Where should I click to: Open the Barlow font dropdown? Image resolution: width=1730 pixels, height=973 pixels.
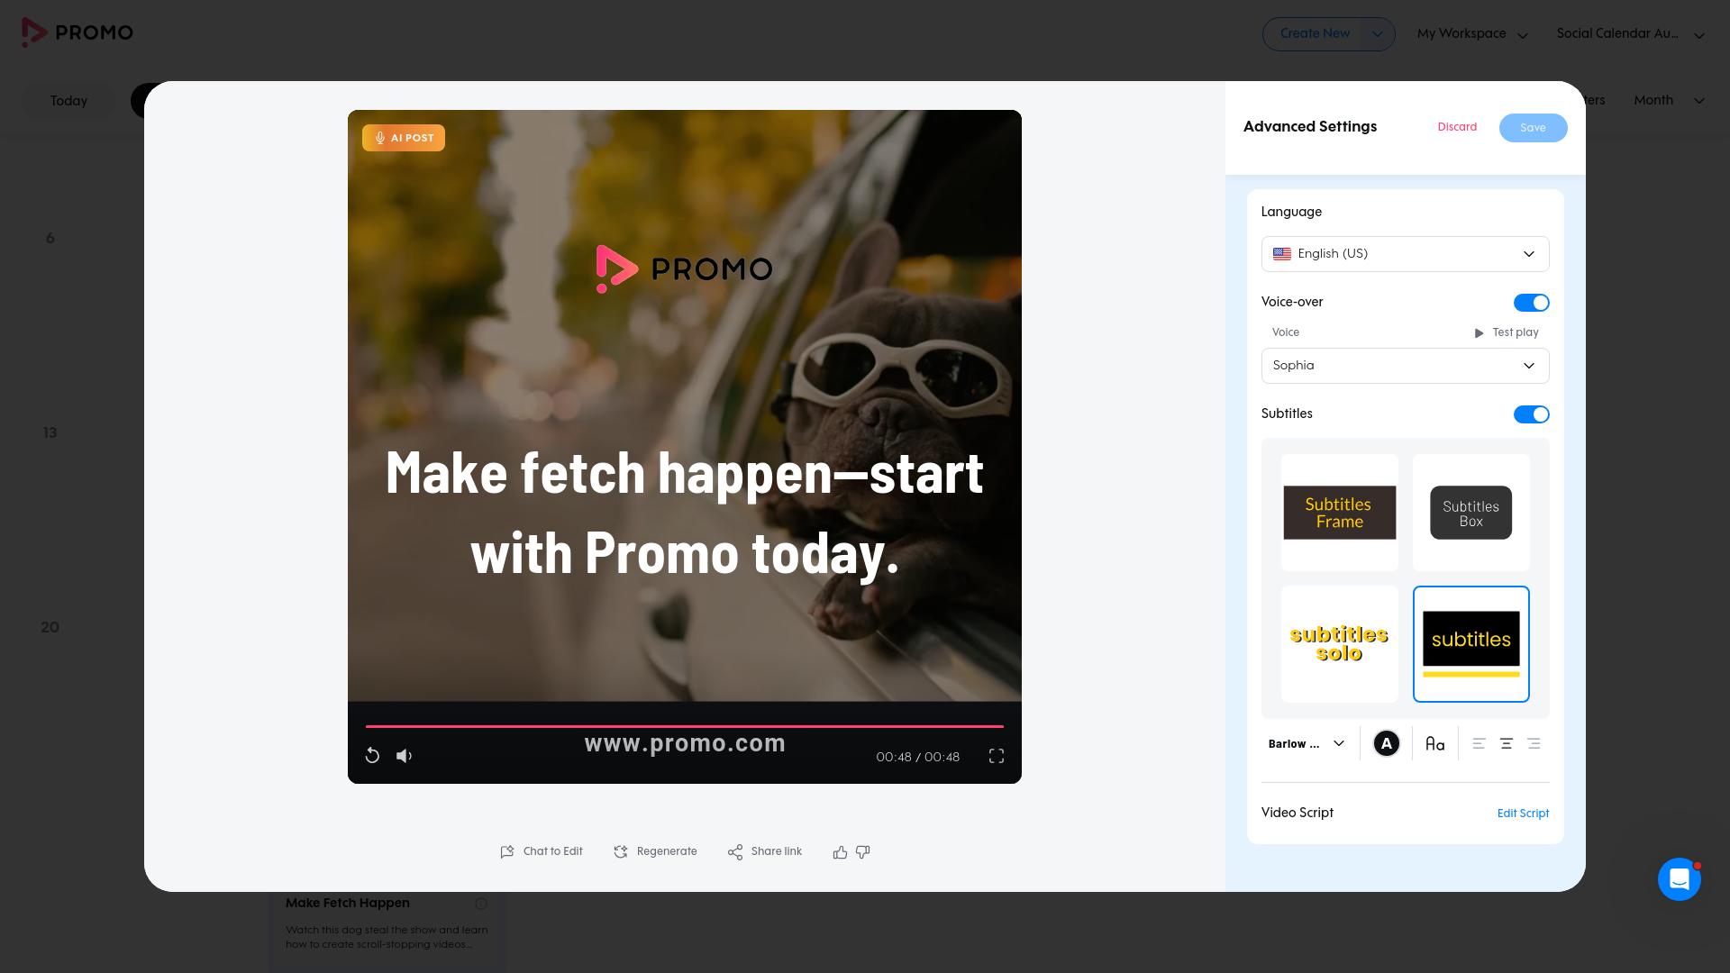tap(1306, 744)
